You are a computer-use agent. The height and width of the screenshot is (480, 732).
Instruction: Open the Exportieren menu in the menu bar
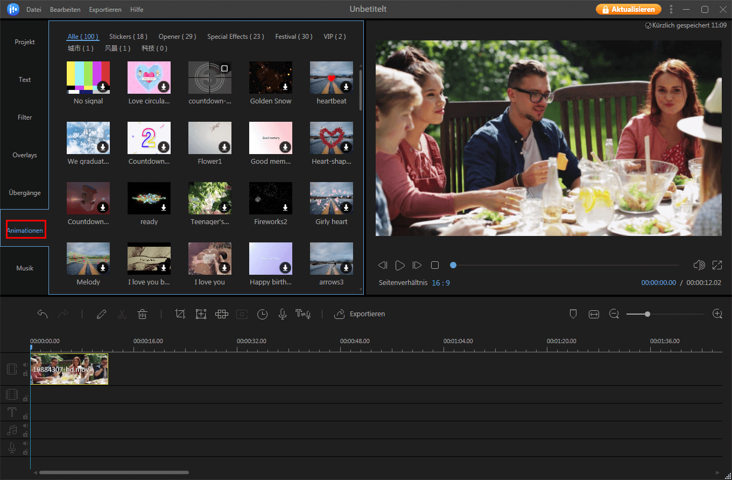point(105,9)
